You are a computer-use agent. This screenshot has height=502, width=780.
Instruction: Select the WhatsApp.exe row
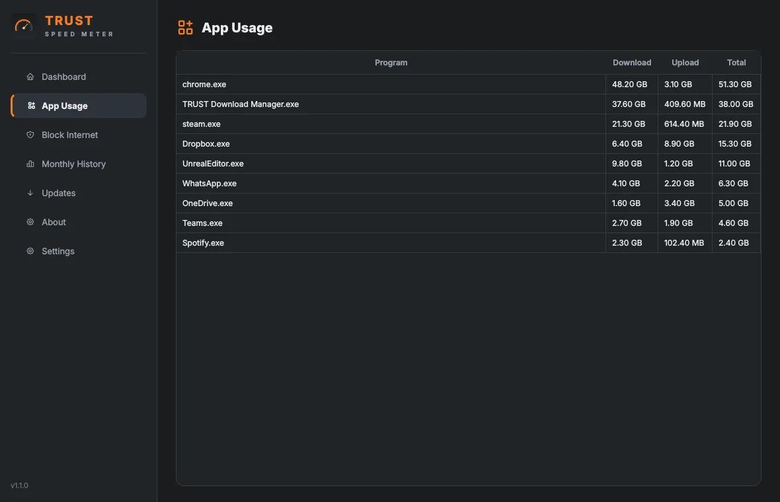(x=468, y=184)
